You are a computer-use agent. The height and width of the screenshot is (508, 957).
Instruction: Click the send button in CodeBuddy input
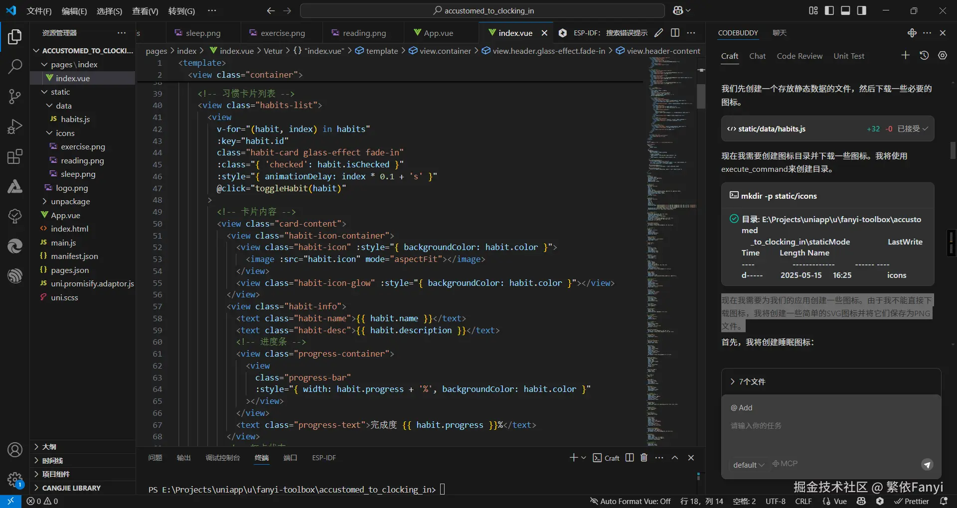coord(927,465)
